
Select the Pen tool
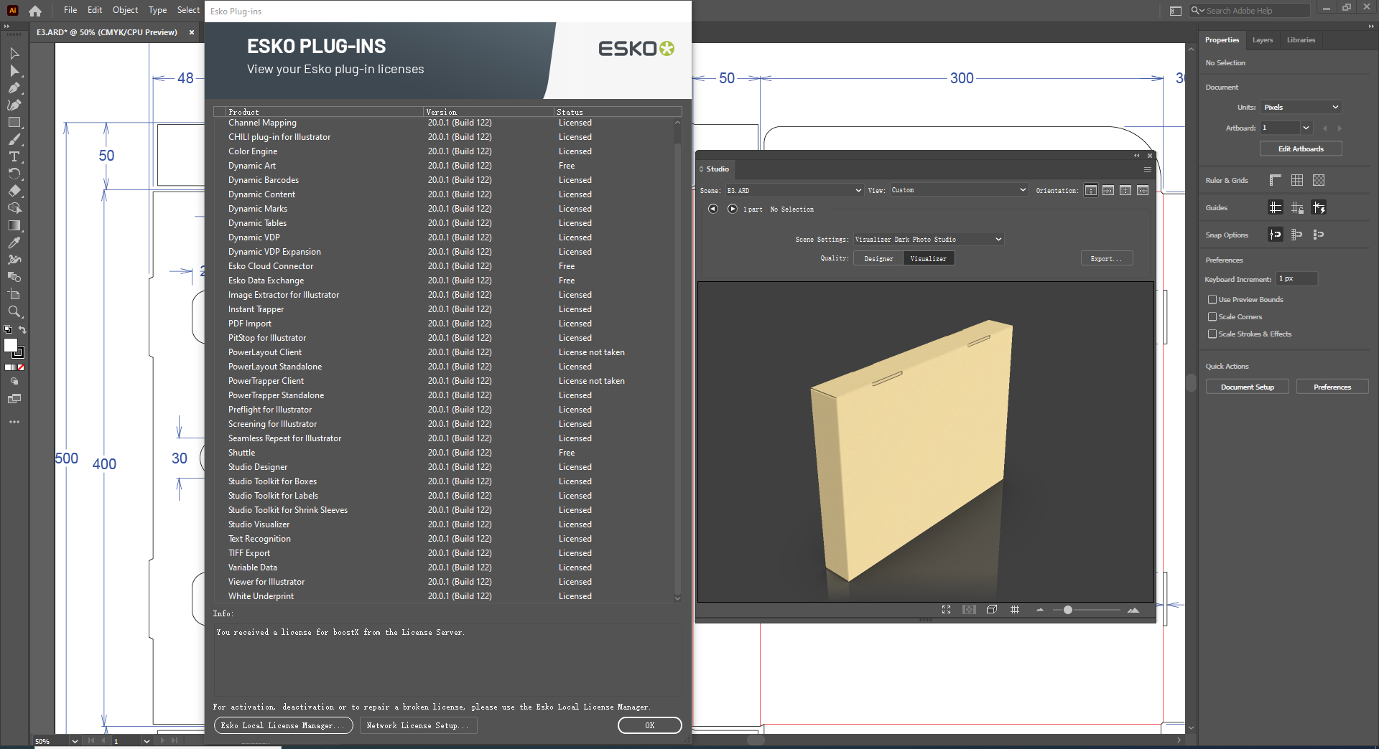pos(14,88)
